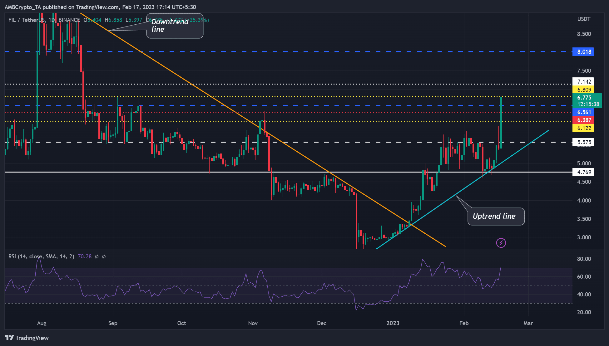Click the countdown timer under the 6.775 price tag
The width and height of the screenshot is (609, 346).
click(588, 105)
